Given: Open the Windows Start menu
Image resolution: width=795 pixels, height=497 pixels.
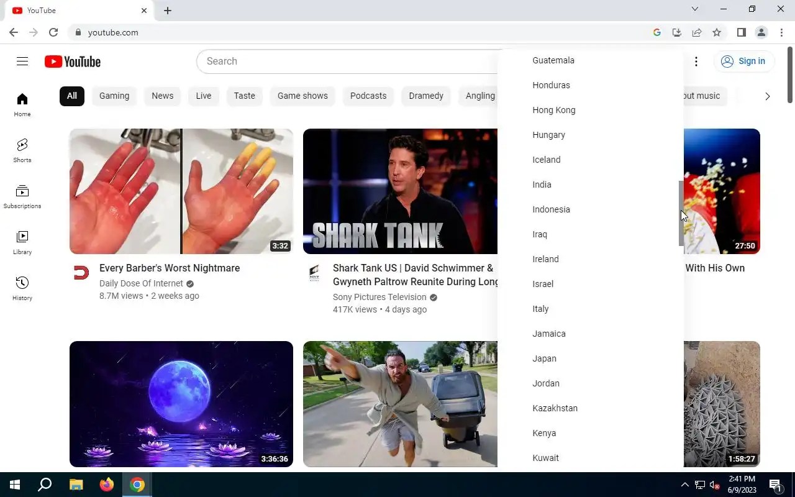Looking at the screenshot, I should tap(15, 485).
